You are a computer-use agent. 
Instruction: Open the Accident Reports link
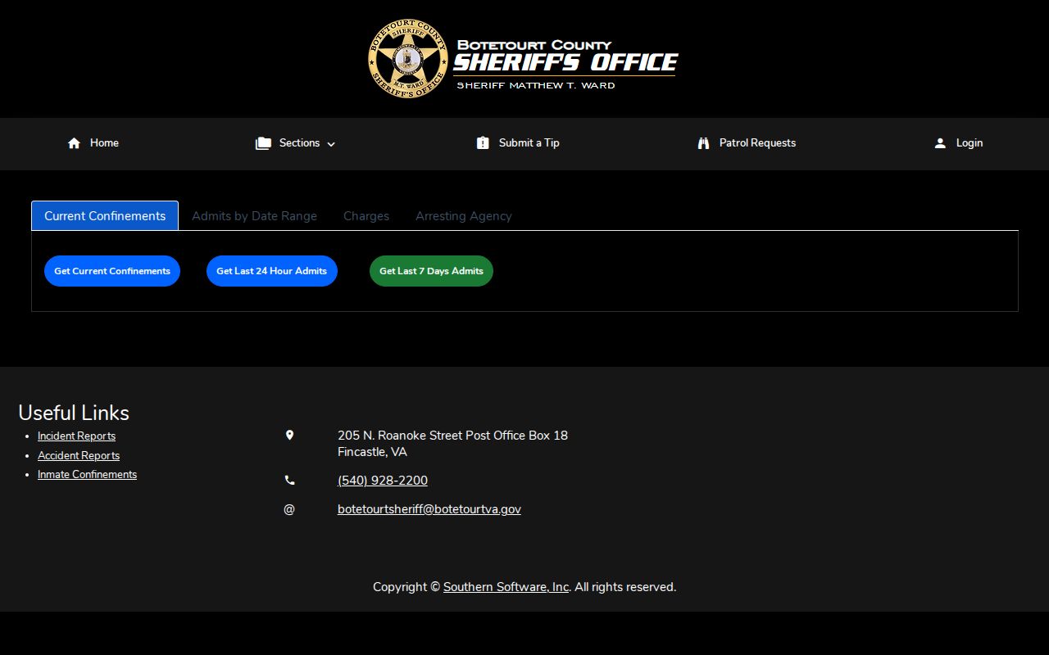tap(79, 456)
